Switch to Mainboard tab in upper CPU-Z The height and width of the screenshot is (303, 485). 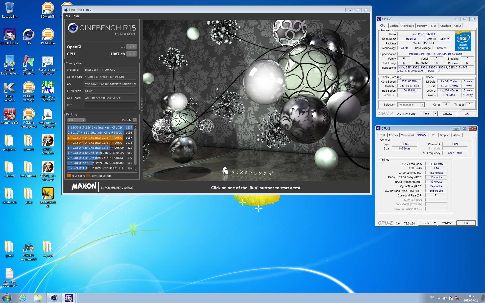(x=407, y=26)
